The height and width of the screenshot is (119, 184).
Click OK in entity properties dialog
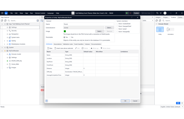tap(125, 101)
